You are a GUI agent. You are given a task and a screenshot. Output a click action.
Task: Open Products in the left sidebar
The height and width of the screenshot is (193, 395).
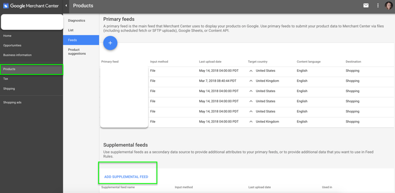pyautogui.click(x=10, y=69)
